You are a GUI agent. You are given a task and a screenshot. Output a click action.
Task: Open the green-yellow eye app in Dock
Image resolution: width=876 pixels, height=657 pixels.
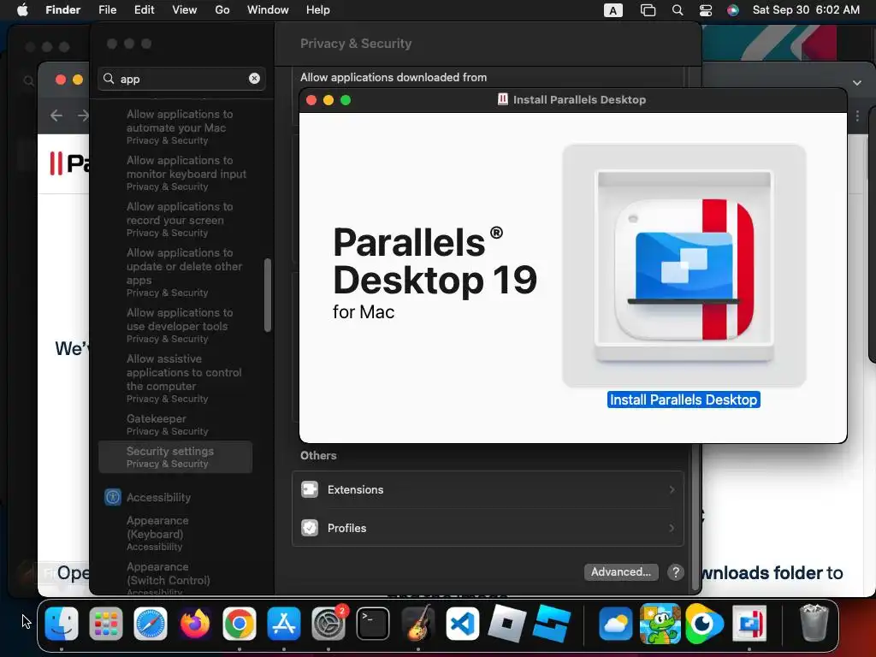tap(704, 624)
